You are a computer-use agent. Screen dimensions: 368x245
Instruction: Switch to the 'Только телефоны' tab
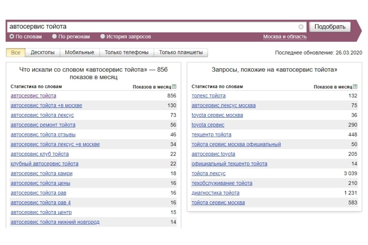pyautogui.click(x=126, y=53)
